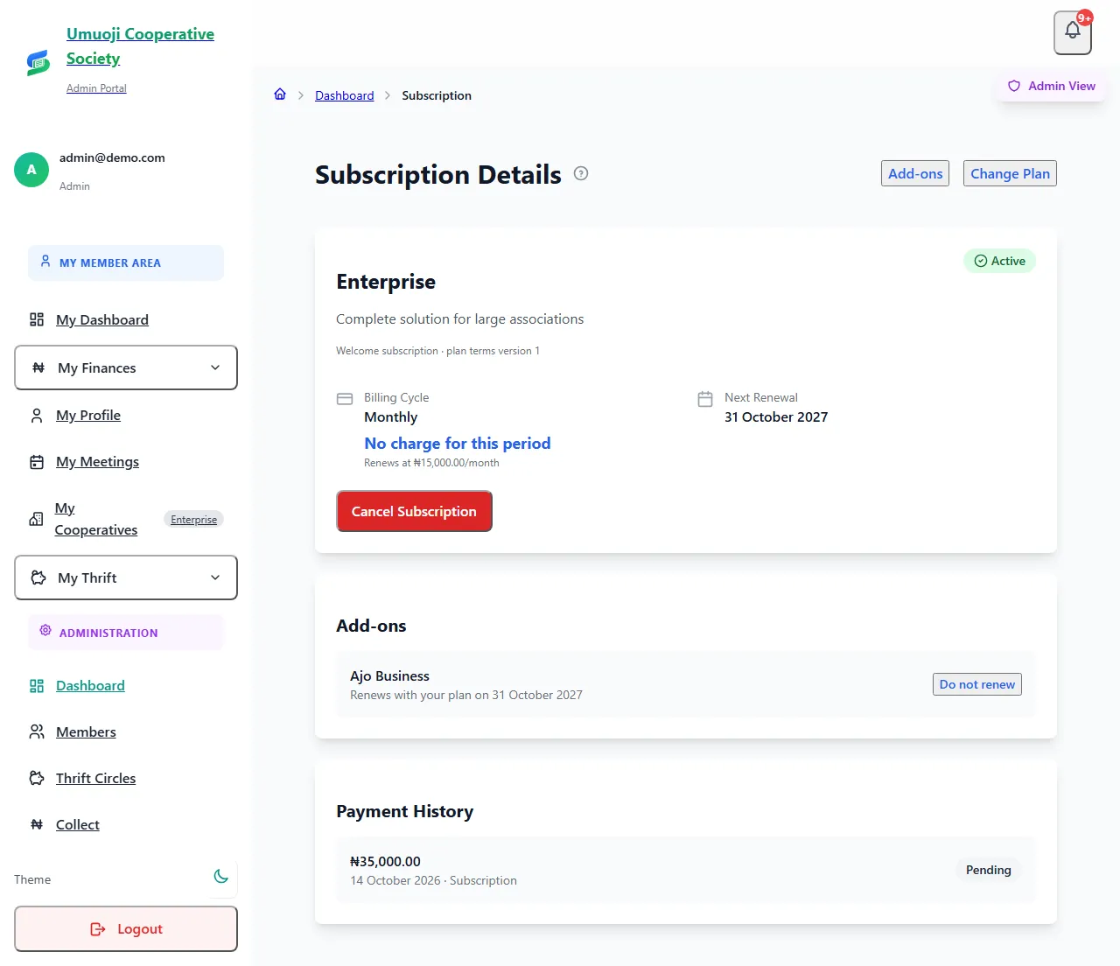Screen dimensions: 1120x966
Task: Click the '31 October 2027' renewal date
Action: 776,417
